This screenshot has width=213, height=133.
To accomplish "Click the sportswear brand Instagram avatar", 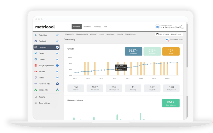I will coord(167,40).
